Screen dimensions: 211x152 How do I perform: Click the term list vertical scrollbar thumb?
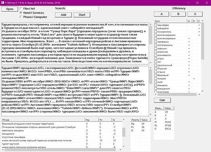(203, 41)
